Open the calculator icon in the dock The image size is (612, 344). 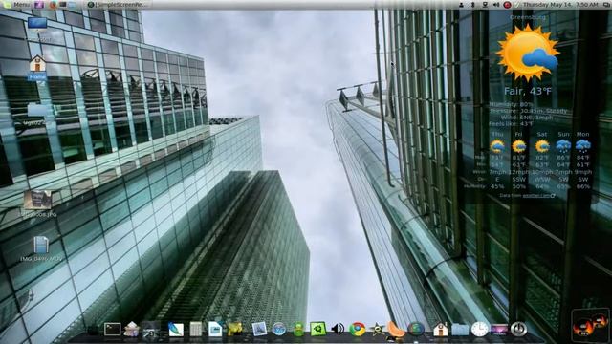point(195,330)
